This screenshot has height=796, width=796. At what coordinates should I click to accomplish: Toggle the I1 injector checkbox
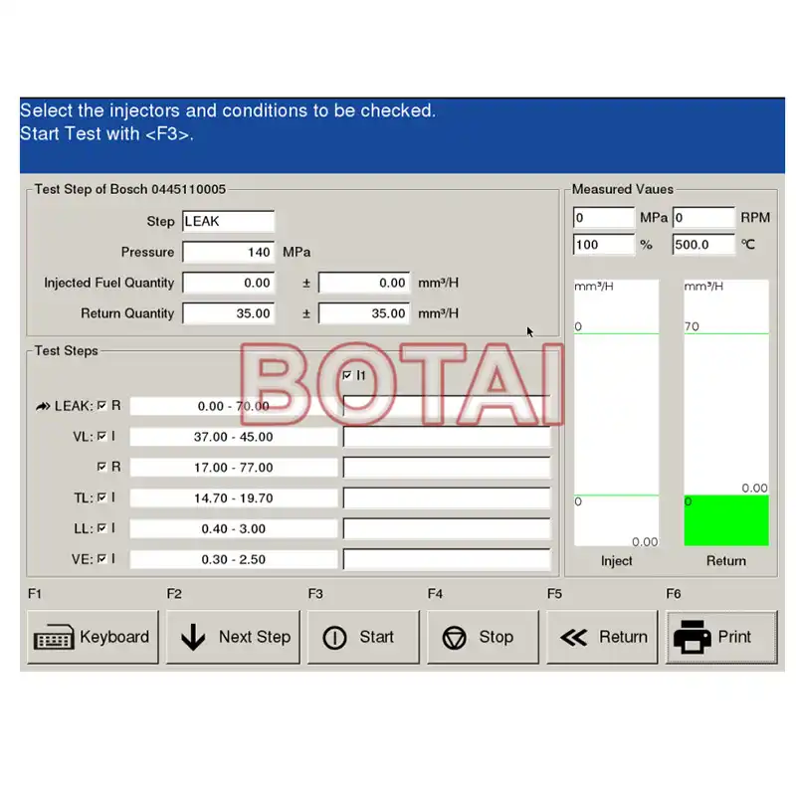[347, 376]
